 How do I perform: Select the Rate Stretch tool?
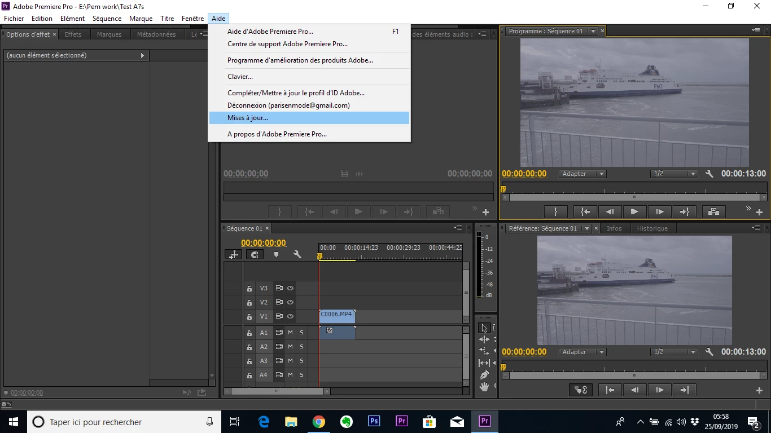pos(484,351)
